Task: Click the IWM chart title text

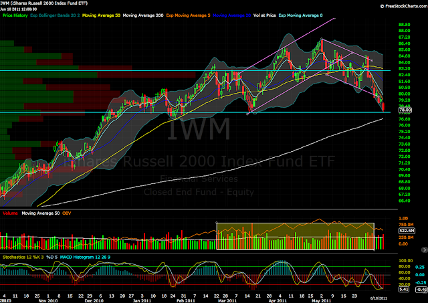Action: pos(43,3)
